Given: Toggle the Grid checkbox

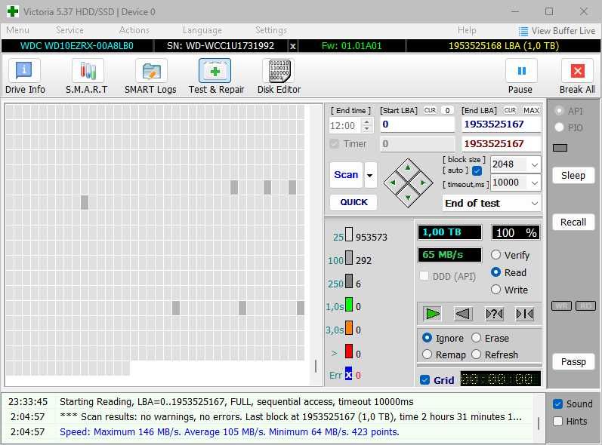Looking at the screenshot, I should (x=424, y=380).
